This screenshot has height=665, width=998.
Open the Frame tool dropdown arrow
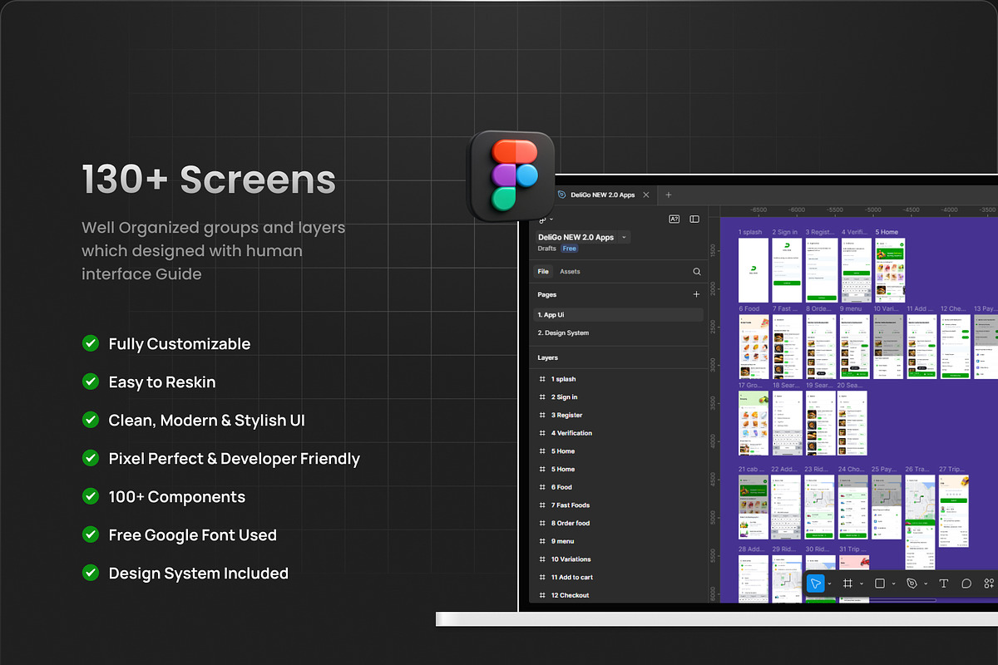(x=861, y=584)
